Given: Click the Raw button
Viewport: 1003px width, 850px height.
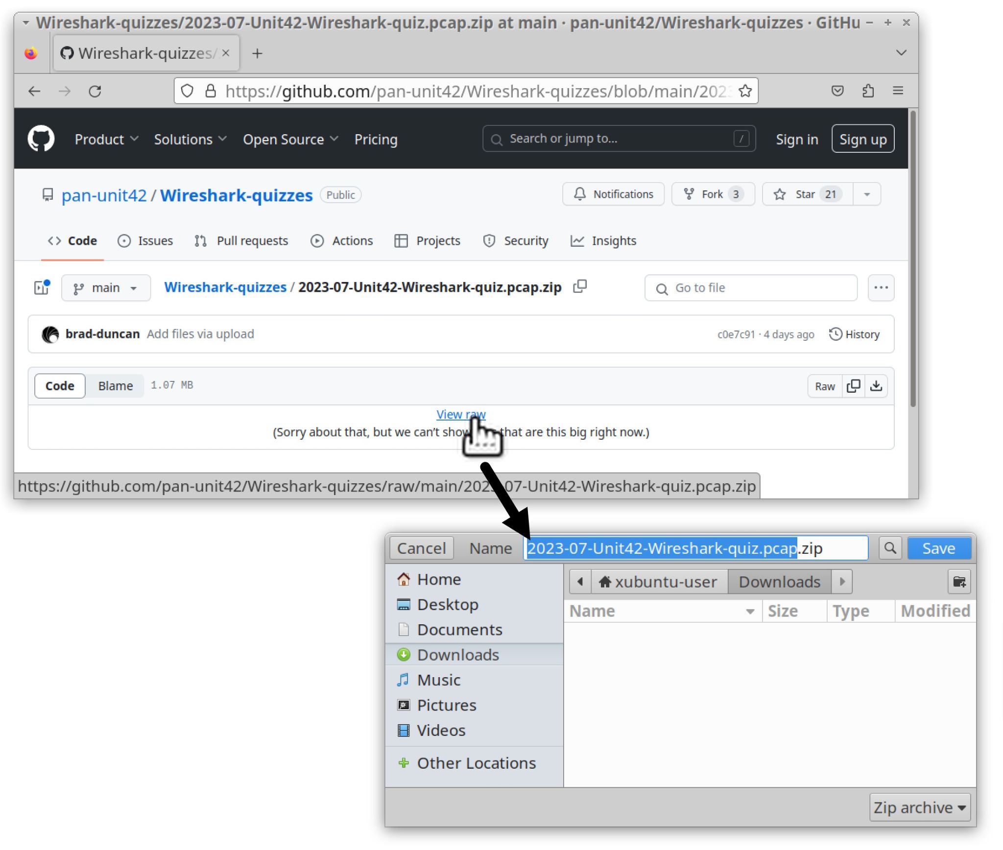Looking at the screenshot, I should click(x=825, y=386).
